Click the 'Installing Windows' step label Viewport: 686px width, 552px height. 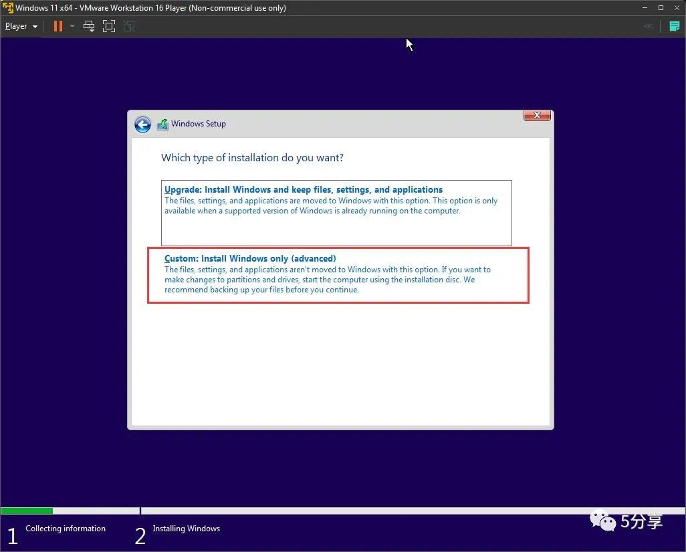186,529
